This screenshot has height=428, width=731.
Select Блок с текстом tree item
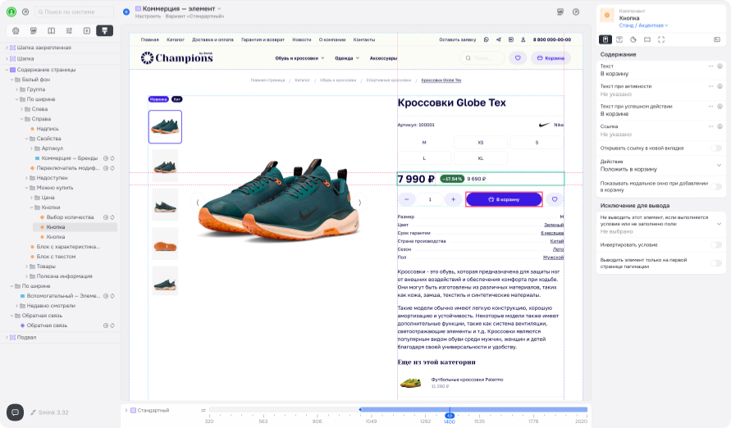(56, 257)
